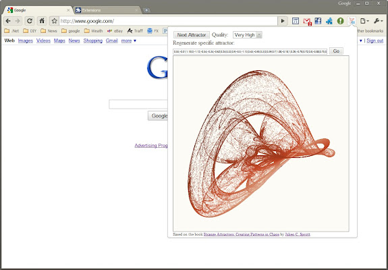
Task: Click the Next Attractor button
Action: click(x=192, y=35)
